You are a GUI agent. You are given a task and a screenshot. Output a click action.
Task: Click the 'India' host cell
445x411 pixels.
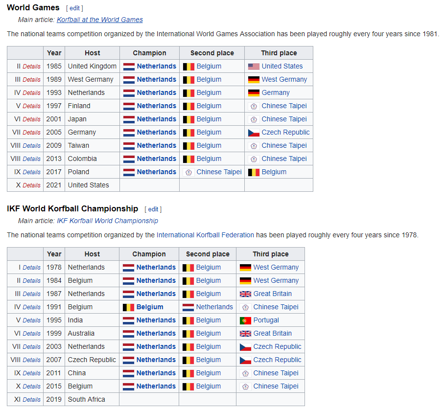[92, 320]
